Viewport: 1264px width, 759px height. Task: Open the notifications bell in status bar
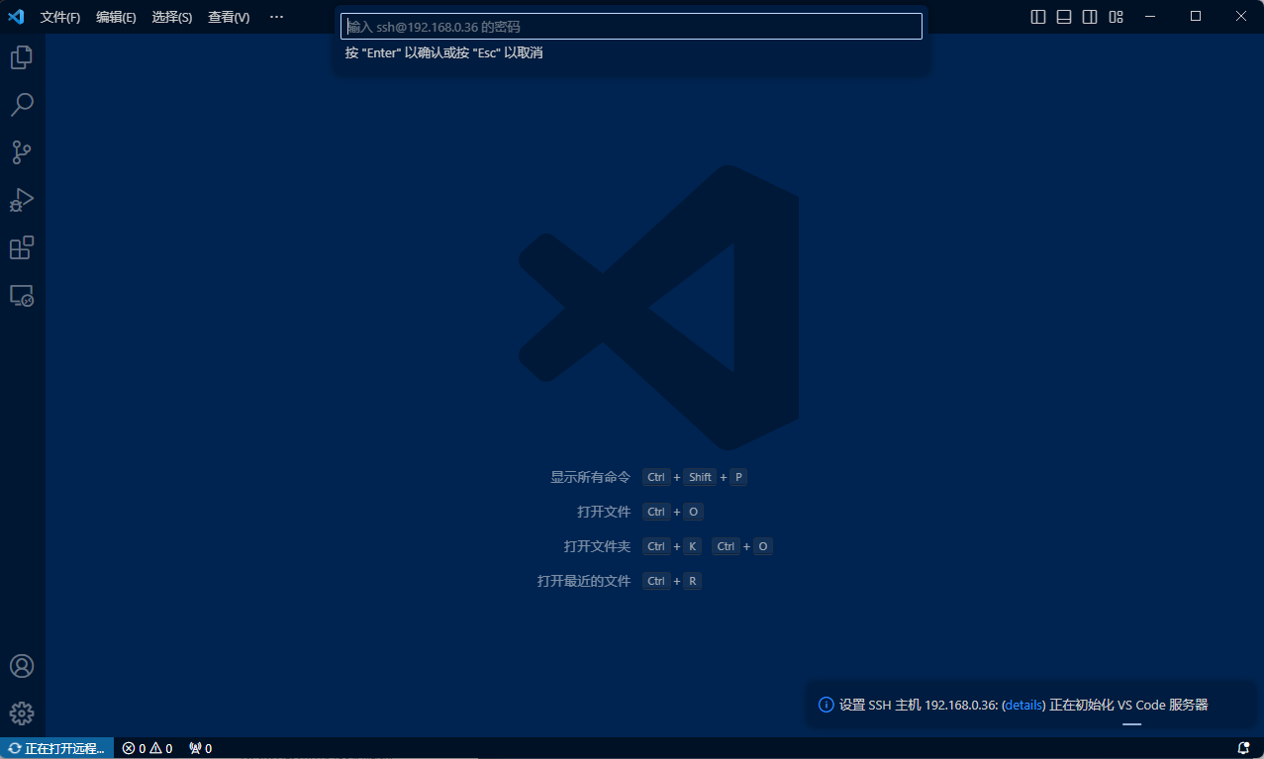[x=1243, y=748]
